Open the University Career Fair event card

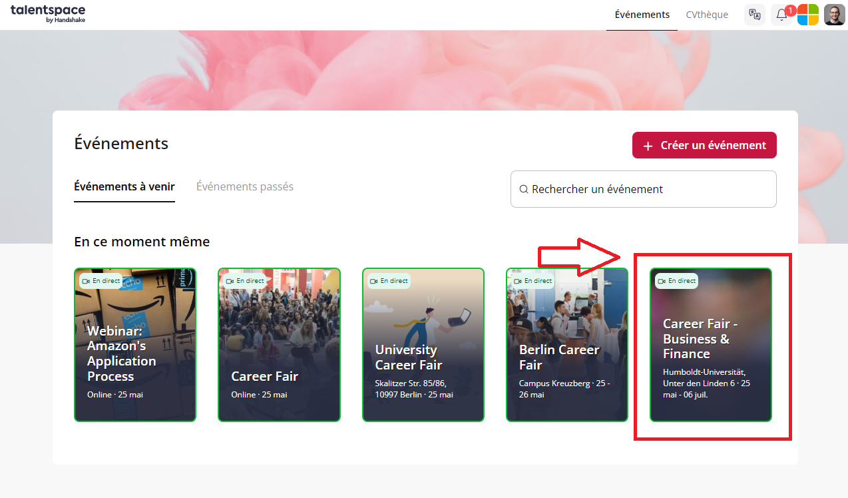coord(423,345)
